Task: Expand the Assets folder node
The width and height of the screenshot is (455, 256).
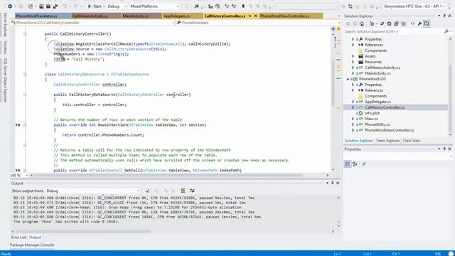Action: tap(353, 56)
